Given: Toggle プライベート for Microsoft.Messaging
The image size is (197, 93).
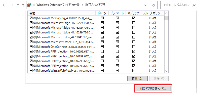Looking at the screenshot, I should [x=117, y=18].
